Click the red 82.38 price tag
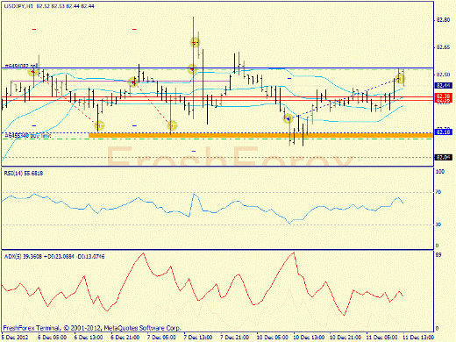Viewport: 456px width, 342px height. tap(443, 96)
